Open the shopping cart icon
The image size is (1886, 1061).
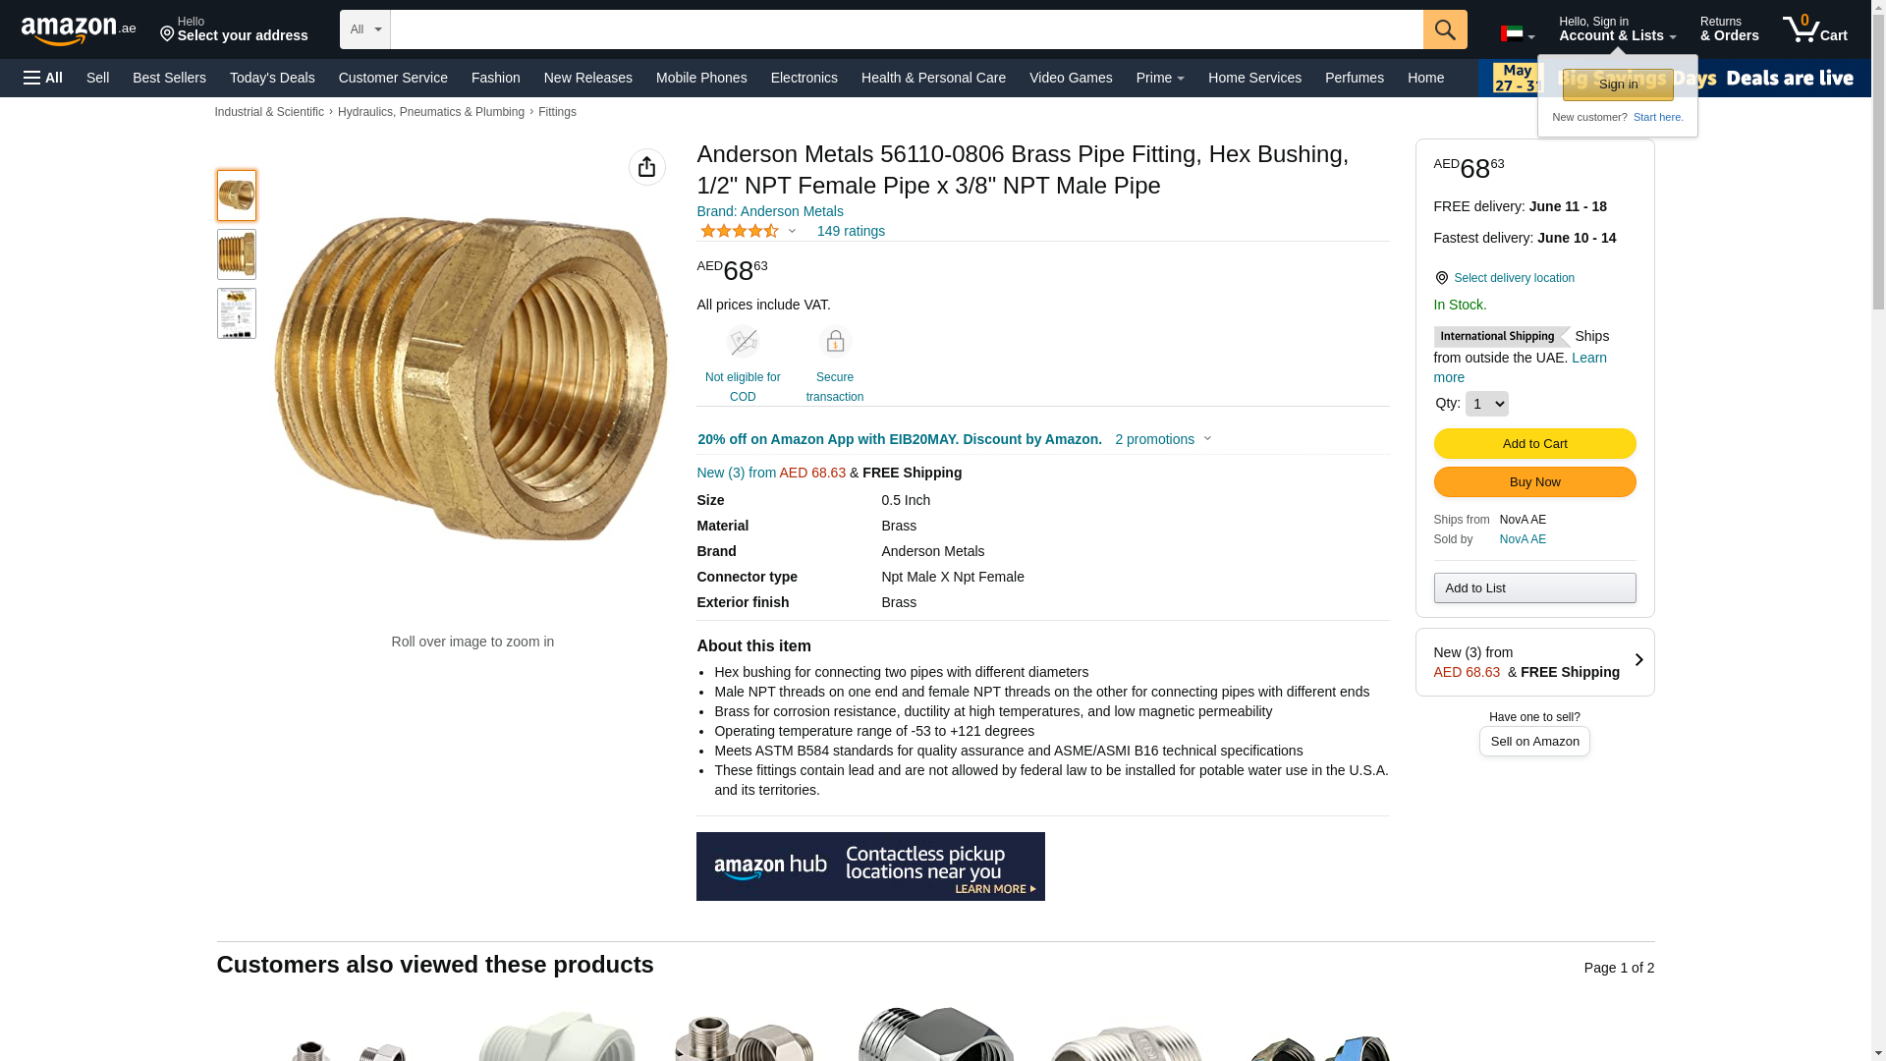pos(1815,29)
